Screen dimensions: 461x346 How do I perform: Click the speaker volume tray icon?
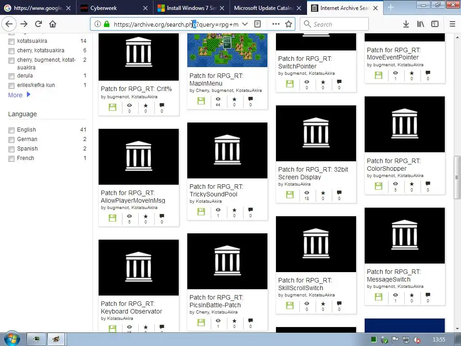(416, 340)
